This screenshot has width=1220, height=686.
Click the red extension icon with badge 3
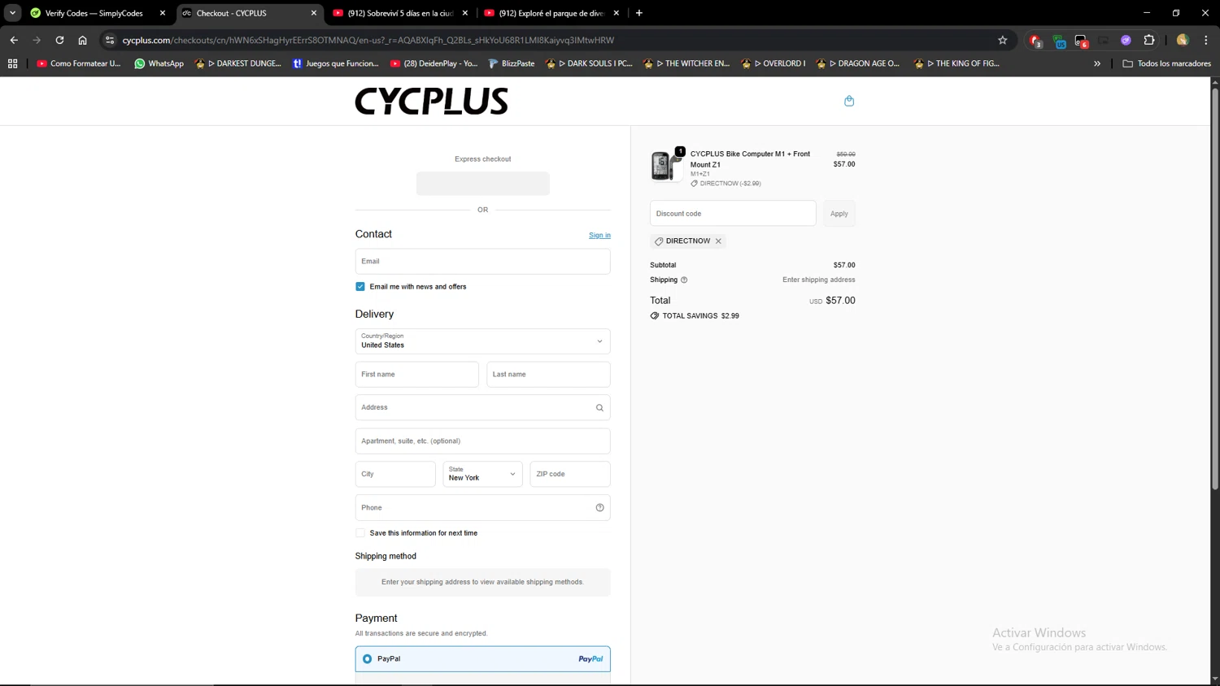click(x=1035, y=41)
